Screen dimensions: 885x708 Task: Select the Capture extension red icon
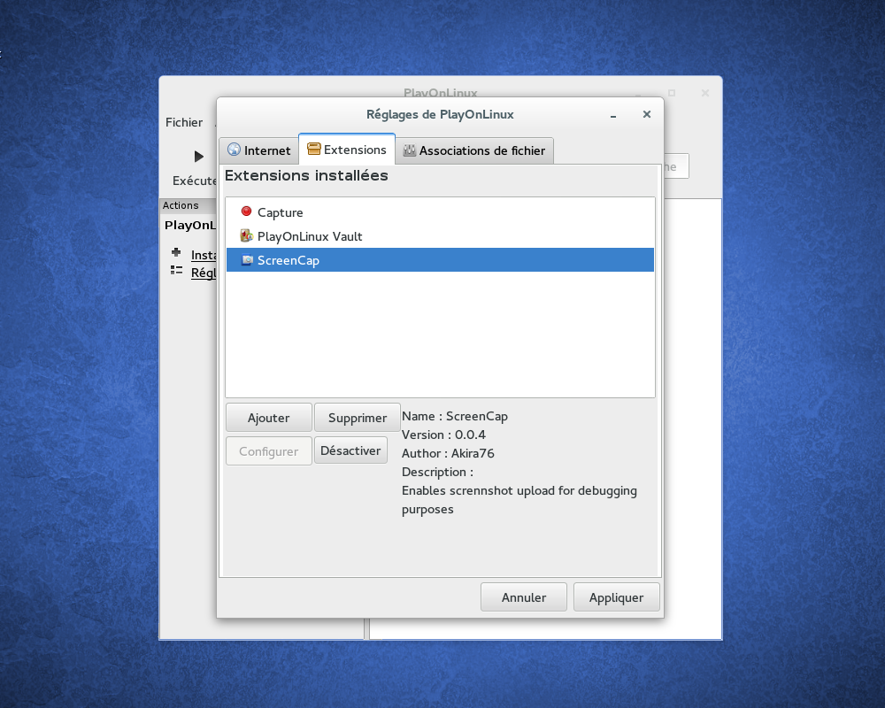point(246,212)
